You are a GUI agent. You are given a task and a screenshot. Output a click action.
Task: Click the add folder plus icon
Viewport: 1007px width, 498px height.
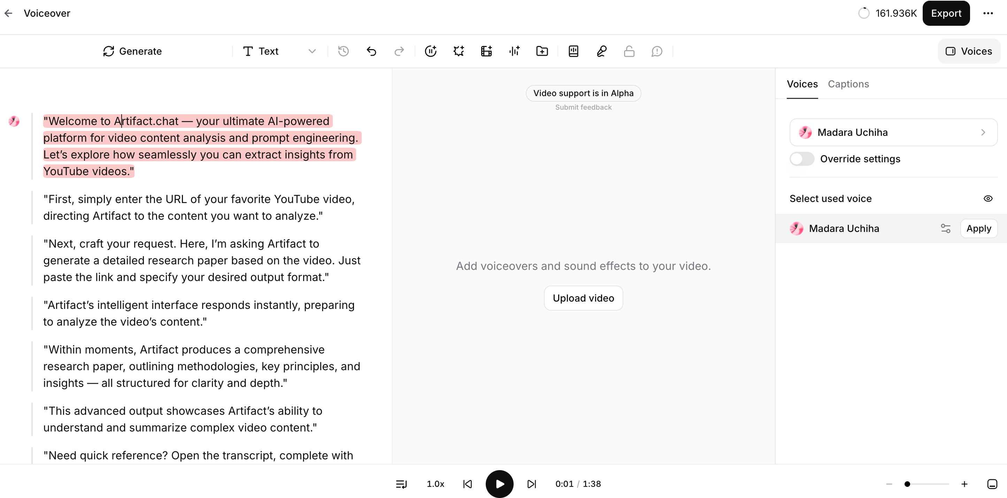(542, 51)
